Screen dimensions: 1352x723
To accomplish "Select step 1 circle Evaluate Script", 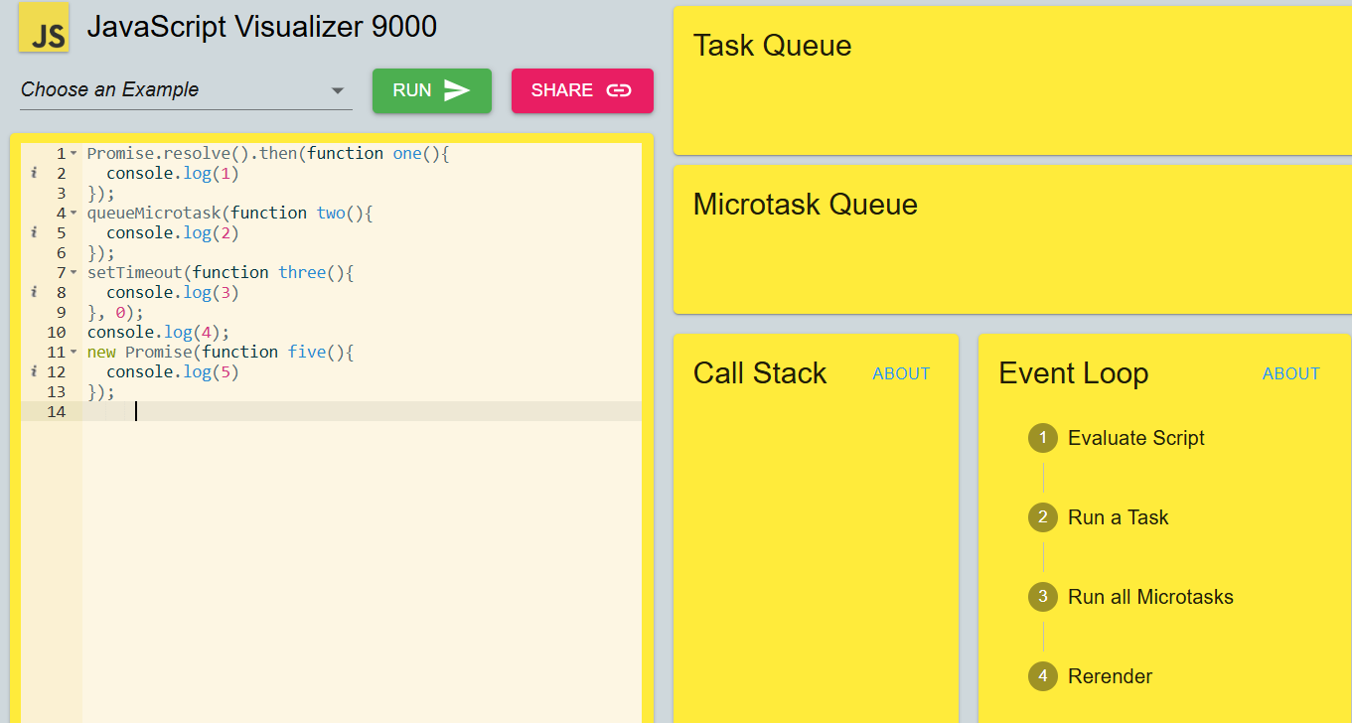I will click(1042, 438).
